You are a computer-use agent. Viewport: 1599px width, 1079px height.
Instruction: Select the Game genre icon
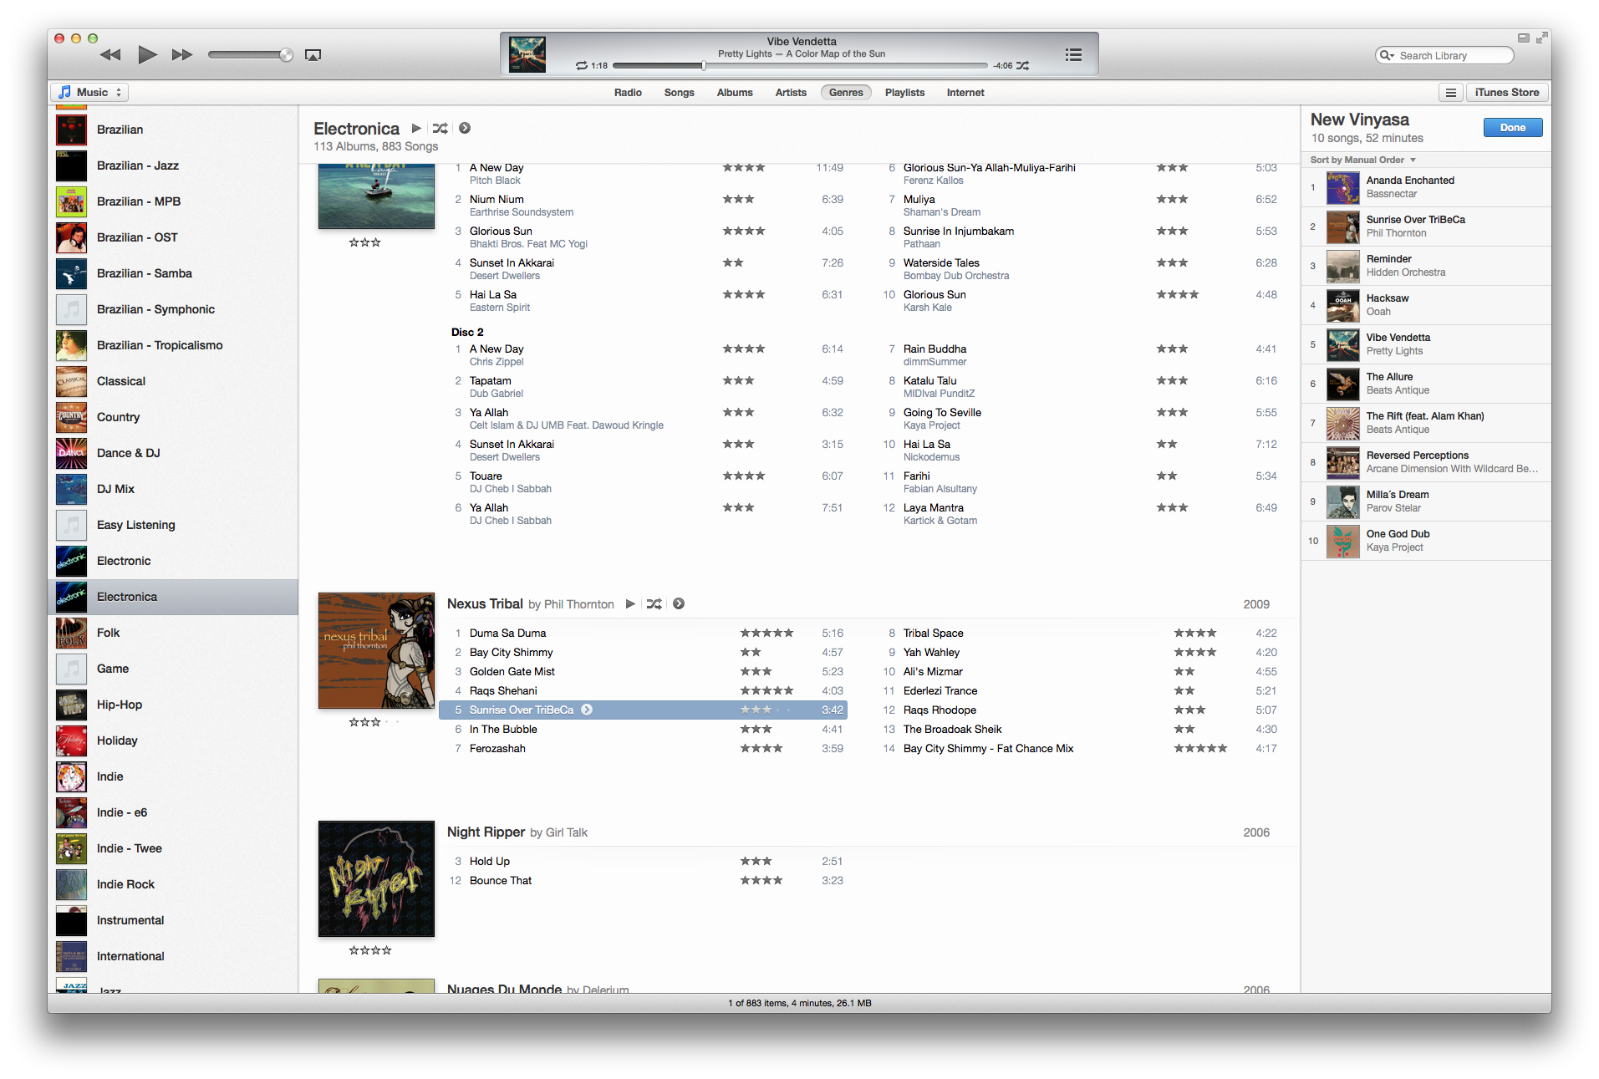[x=71, y=669]
